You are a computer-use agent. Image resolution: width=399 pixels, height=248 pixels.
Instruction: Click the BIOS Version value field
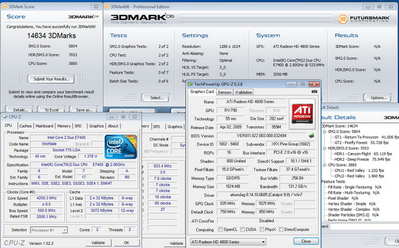[262, 136]
